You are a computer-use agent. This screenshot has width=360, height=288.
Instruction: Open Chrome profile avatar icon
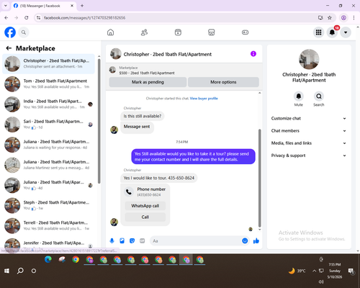343,17
